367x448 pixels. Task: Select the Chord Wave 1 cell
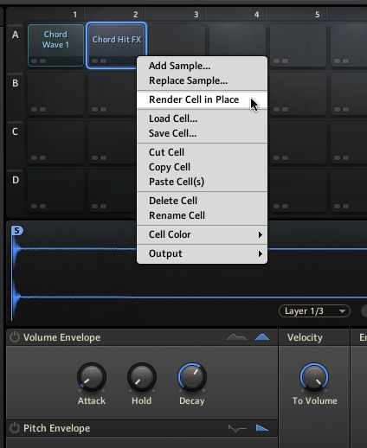coord(56,45)
